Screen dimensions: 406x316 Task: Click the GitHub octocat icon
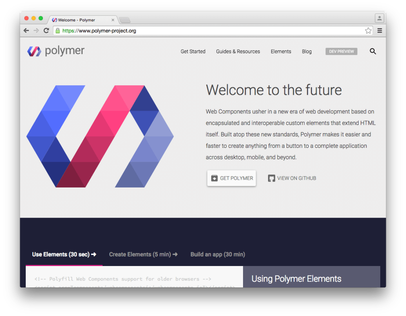271,178
